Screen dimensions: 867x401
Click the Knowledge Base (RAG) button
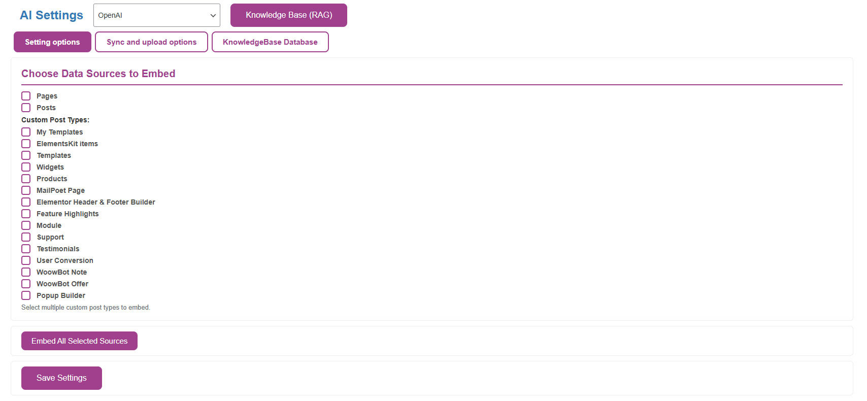click(288, 15)
